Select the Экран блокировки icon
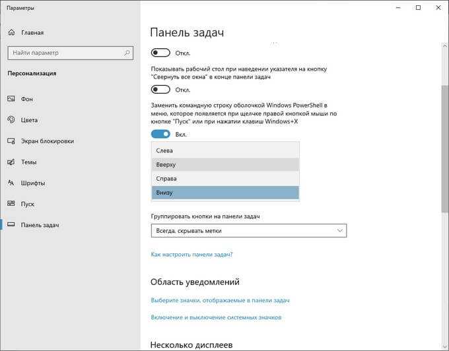 [11, 141]
